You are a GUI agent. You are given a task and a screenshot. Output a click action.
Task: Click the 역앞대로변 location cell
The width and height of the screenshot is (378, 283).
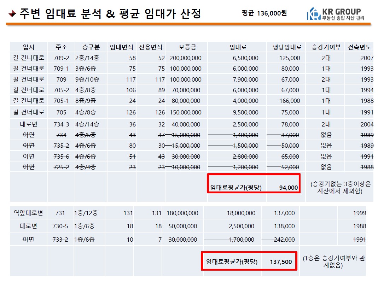(29, 213)
